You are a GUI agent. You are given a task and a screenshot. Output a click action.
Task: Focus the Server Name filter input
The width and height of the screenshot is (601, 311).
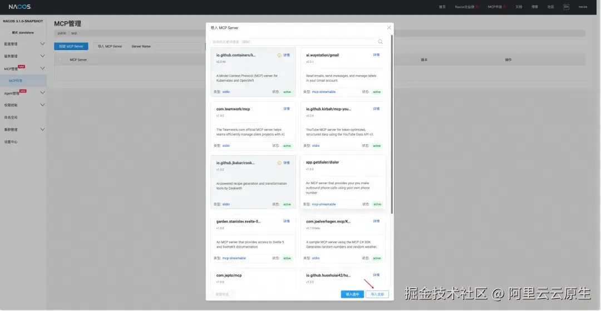pos(178,46)
